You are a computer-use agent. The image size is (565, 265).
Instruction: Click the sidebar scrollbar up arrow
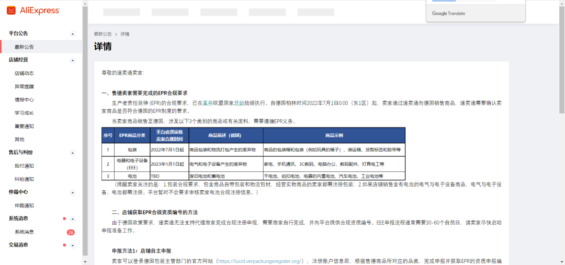(x=85, y=3)
